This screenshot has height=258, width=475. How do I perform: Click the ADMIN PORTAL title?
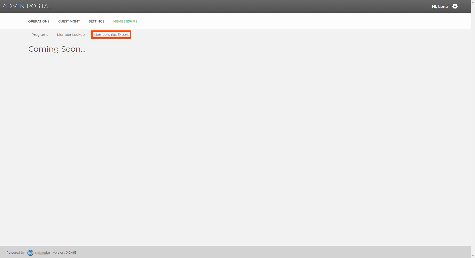tap(27, 6)
